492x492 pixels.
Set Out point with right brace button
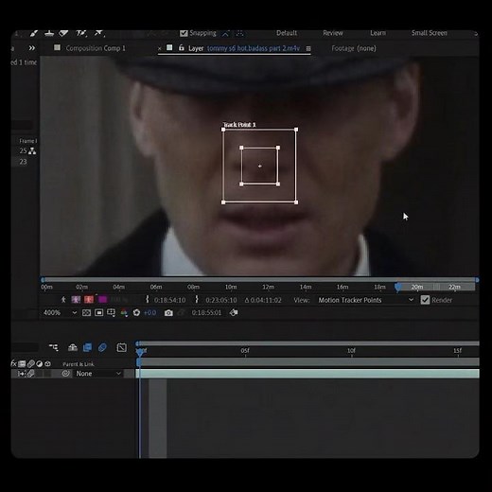[197, 299]
